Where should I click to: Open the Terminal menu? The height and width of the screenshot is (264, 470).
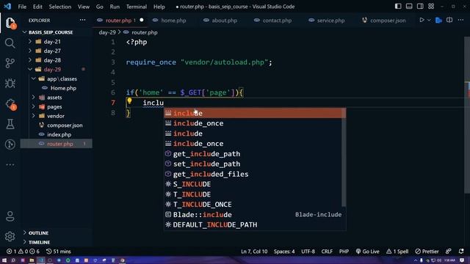coord(137,7)
